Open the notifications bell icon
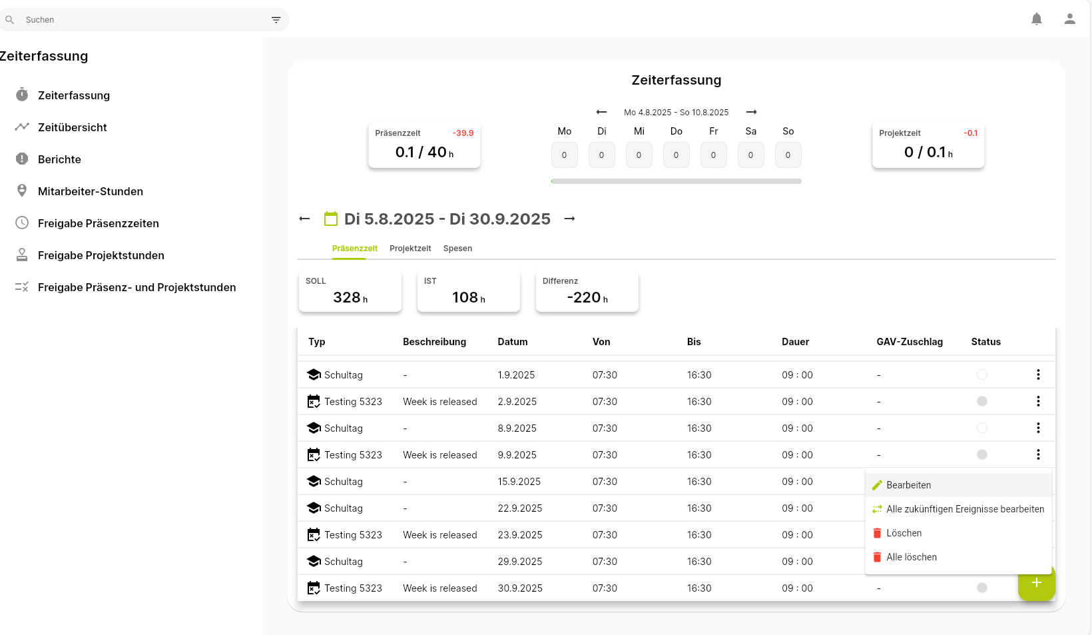This screenshot has width=1092, height=635. pos(1037,19)
